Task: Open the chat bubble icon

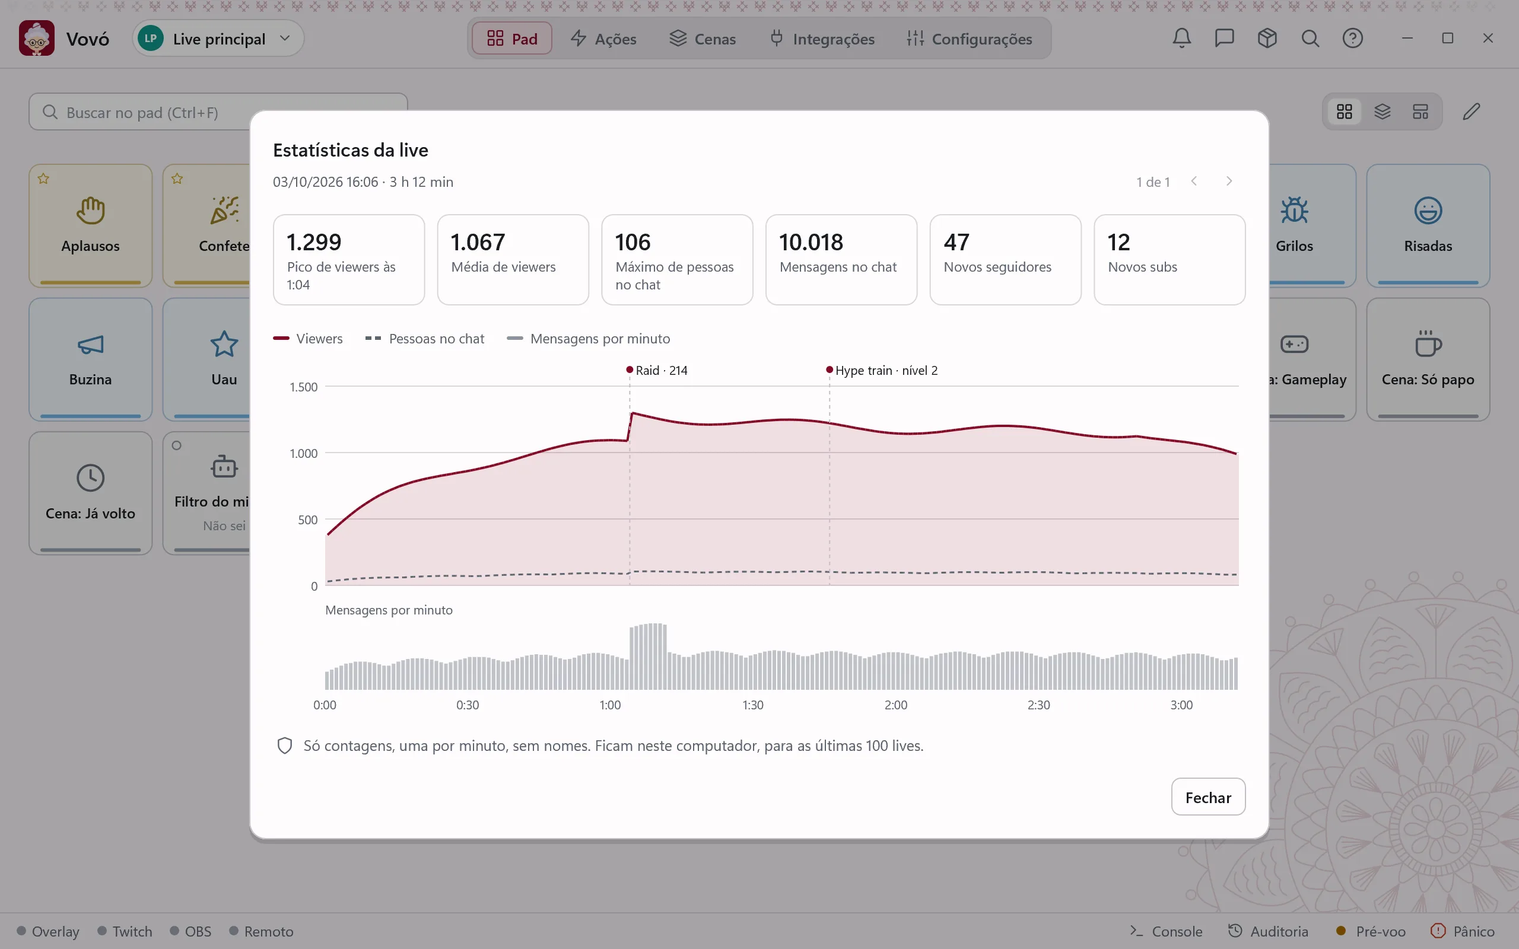Action: click(x=1224, y=39)
